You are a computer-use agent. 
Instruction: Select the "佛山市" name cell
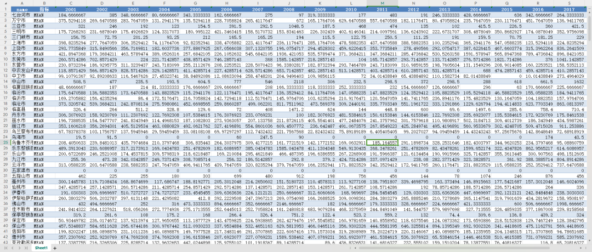pyautogui.click(x=21, y=204)
